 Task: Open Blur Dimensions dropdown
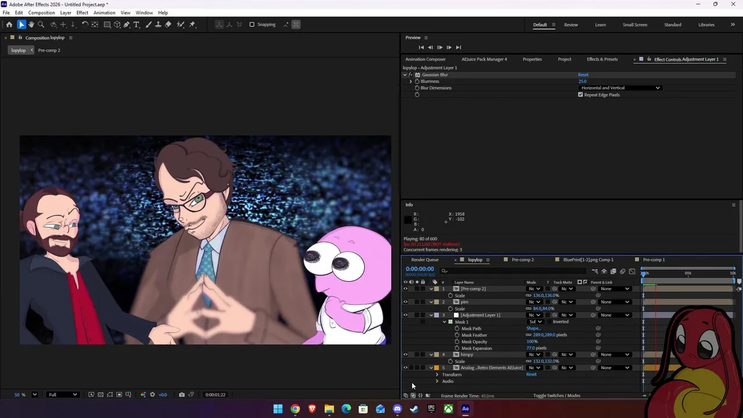[621, 88]
